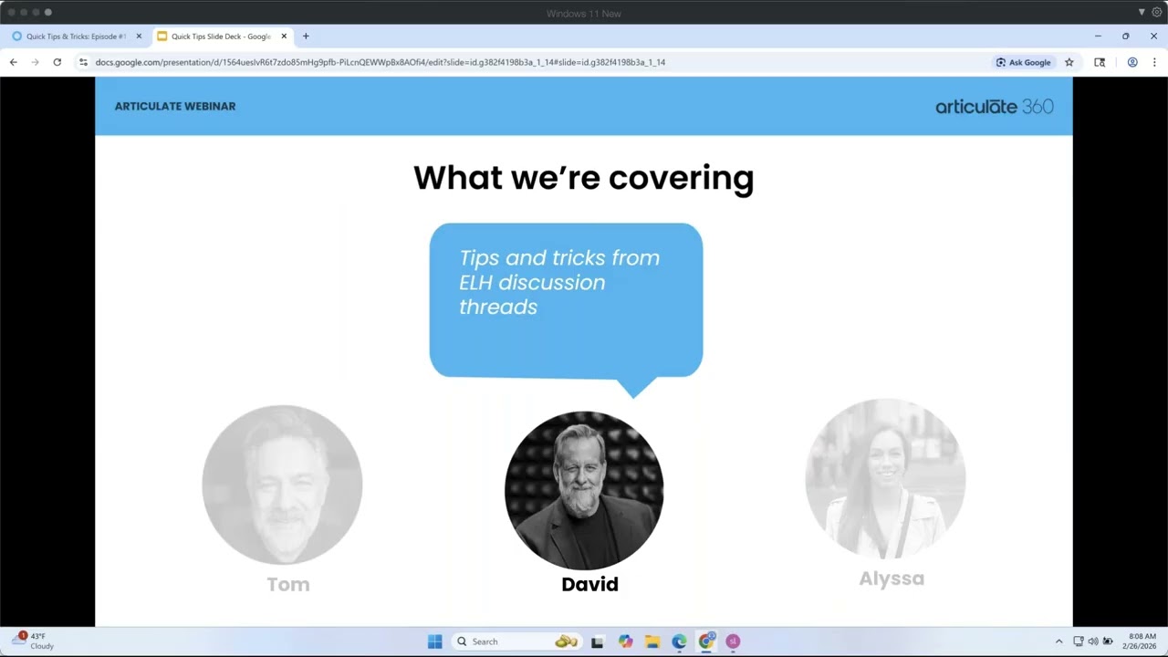This screenshot has width=1168, height=657.
Task: Click the articulate 360 logo
Action: [994, 107]
